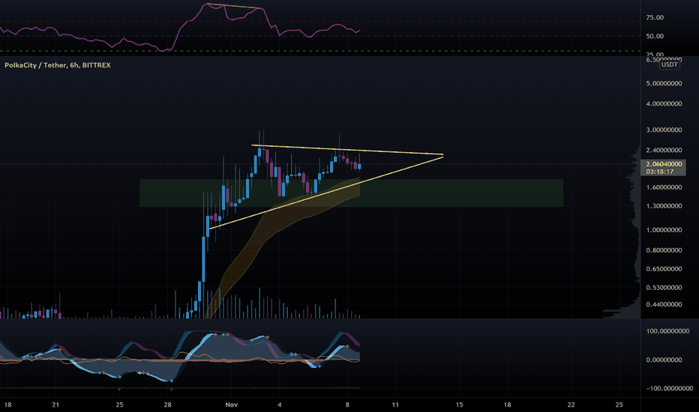Click the Nov label on time axis

[x=231, y=405]
